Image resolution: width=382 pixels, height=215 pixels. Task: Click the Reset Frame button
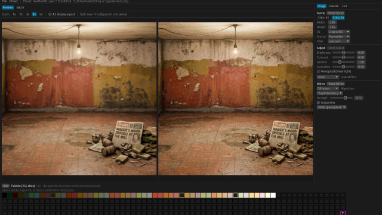[x=335, y=13]
